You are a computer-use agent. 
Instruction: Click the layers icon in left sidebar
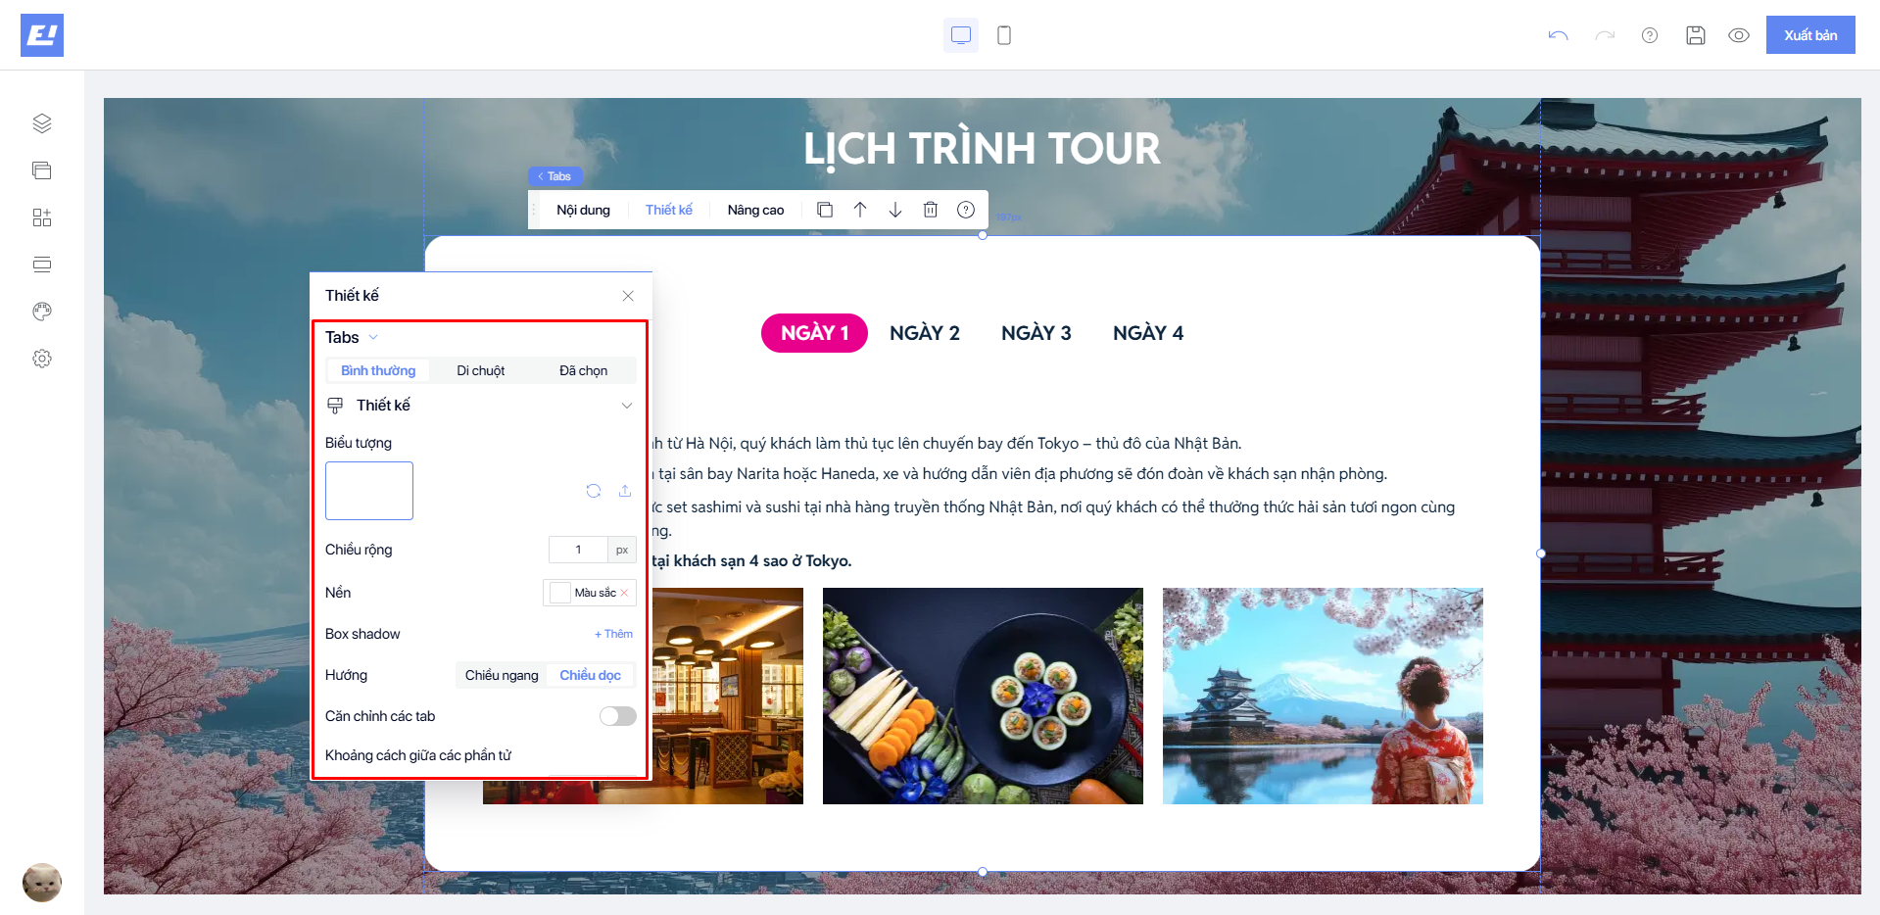coord(41,123)
